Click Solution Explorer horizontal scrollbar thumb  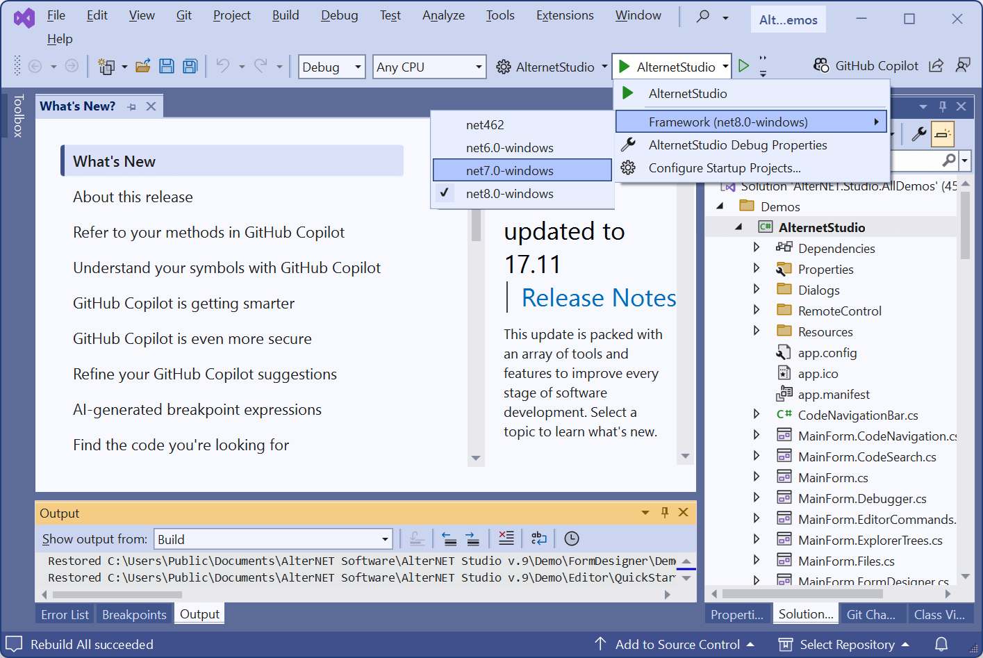click(804, 594)
